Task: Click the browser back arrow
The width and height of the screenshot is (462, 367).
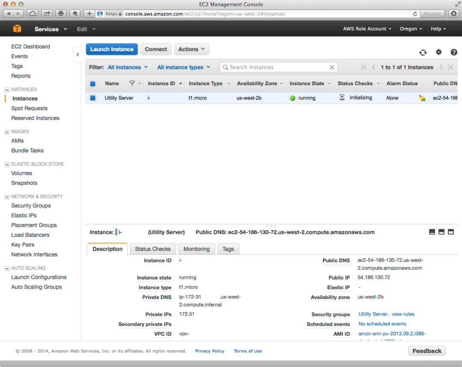Action: [8, 14]
